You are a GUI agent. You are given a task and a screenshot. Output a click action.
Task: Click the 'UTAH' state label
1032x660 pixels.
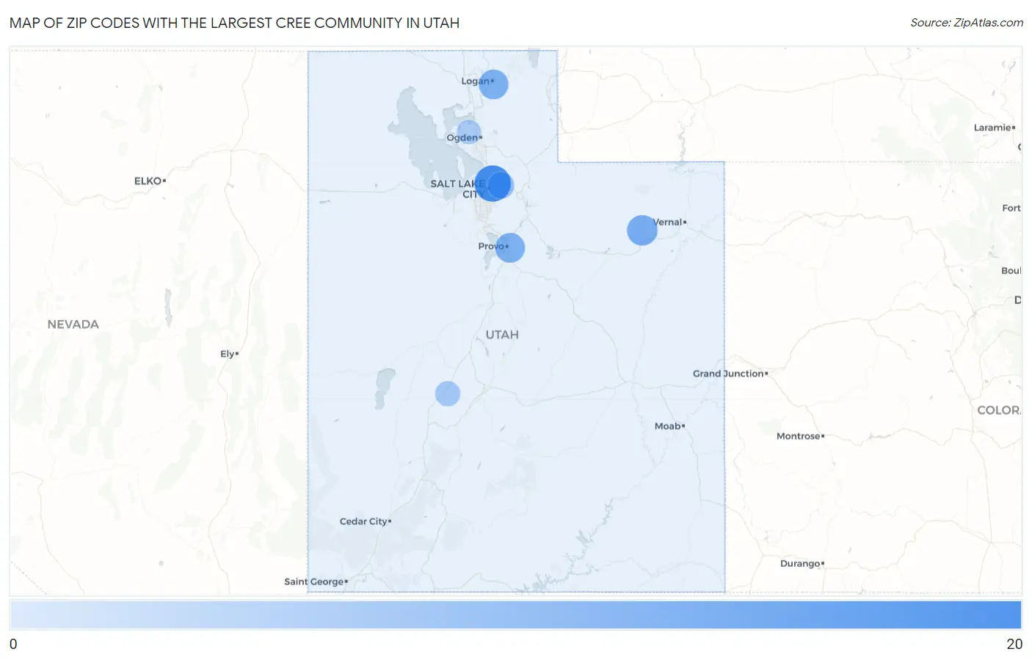pyautogui.click(x=502, y=335)
